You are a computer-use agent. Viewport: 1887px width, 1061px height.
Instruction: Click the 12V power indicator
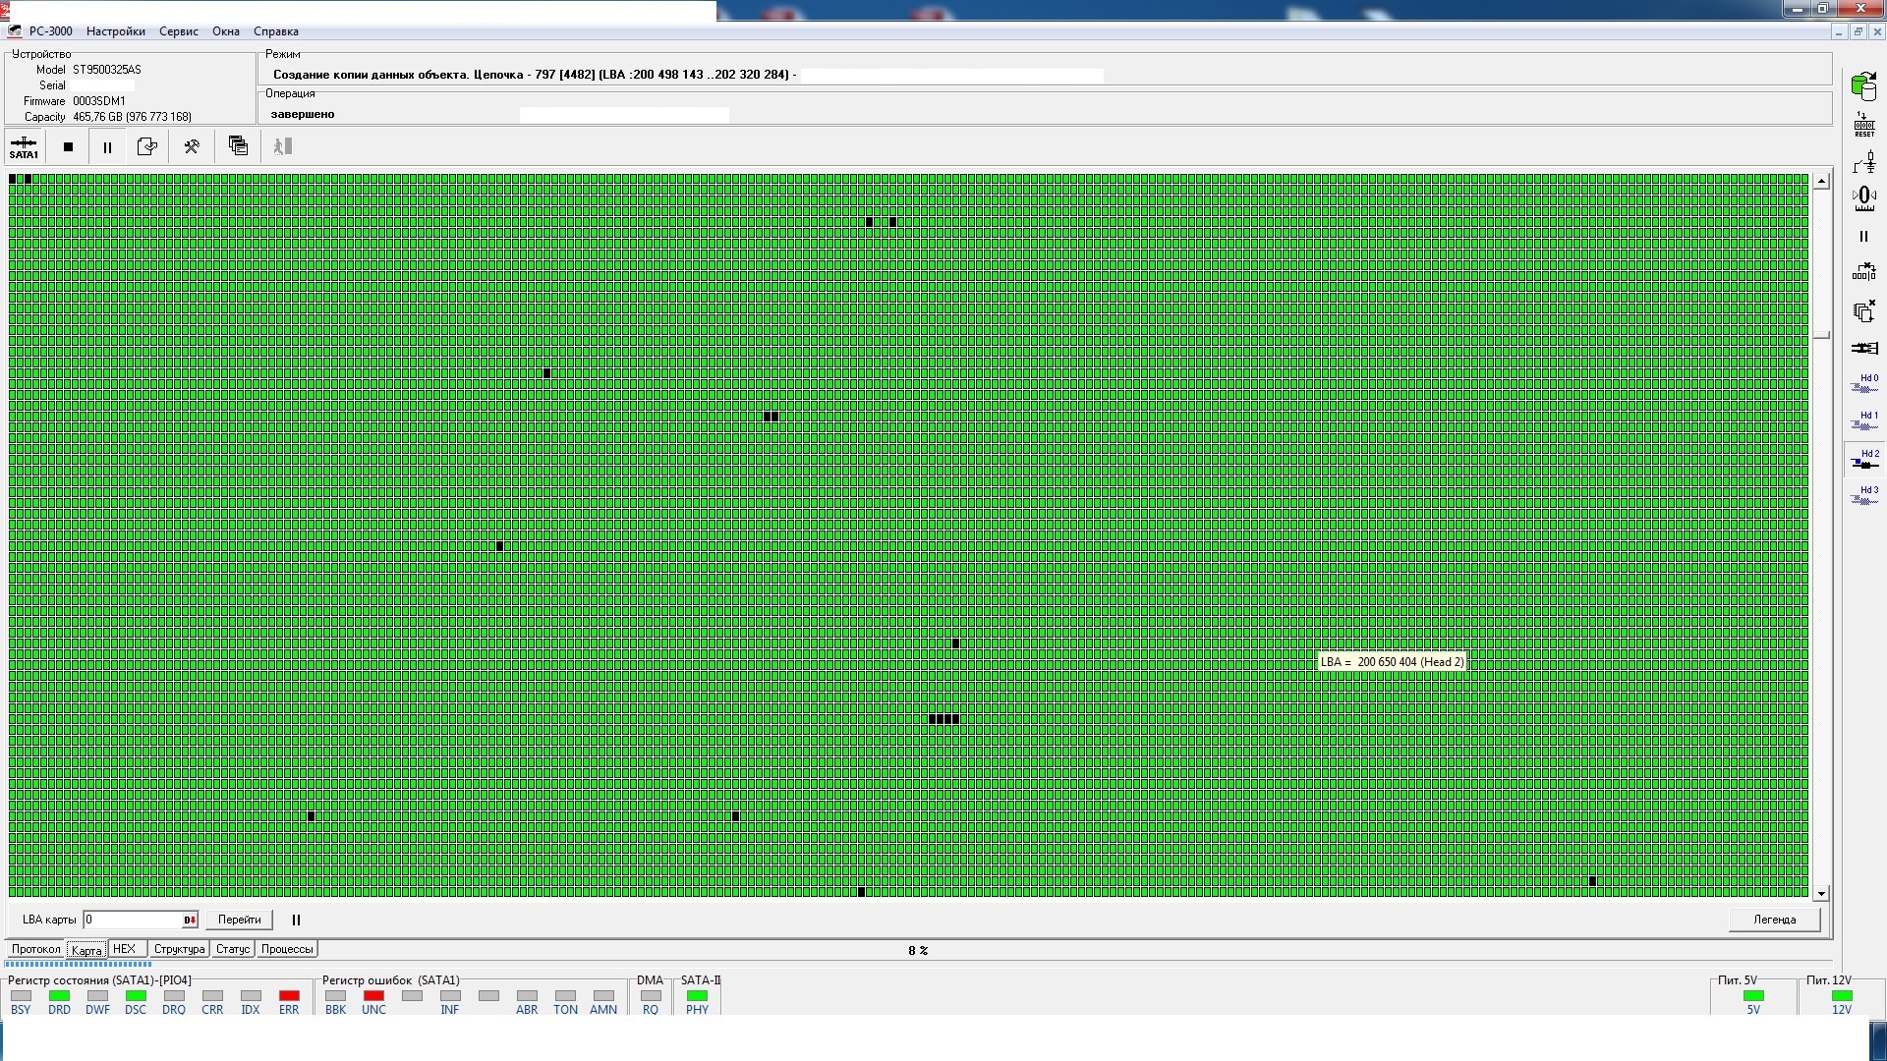pyautogui.click(x=1842, y=996)
